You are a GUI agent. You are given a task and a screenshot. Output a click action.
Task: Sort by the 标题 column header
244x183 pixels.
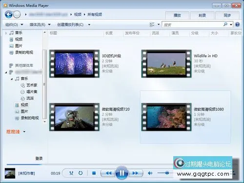tap(53, 33)
